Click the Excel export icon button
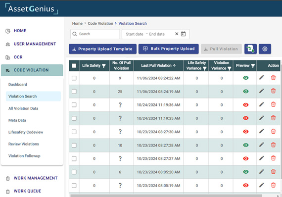 [x=250, y=49]
